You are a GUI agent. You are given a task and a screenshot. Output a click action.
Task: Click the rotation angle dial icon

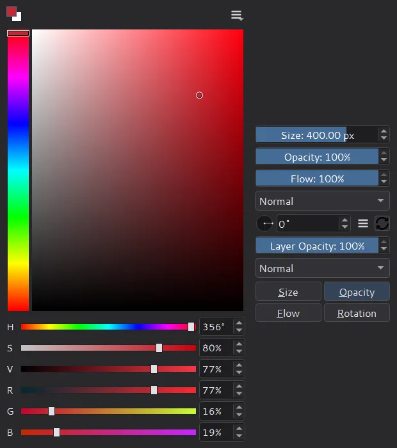[265, 223]
